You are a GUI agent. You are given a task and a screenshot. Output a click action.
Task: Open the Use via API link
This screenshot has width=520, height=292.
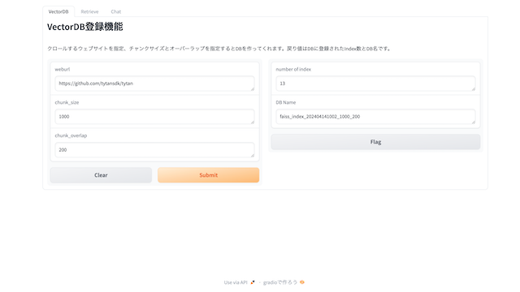point(236,282)
